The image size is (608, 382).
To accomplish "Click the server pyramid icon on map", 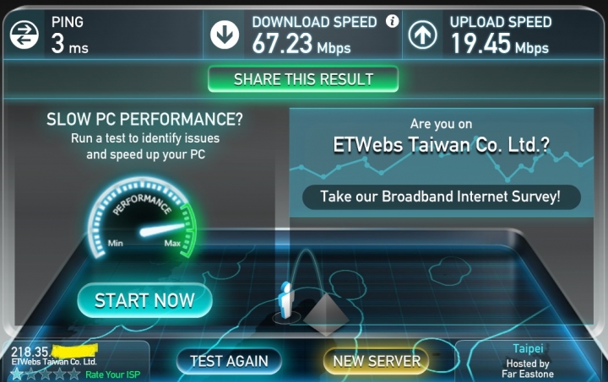I will click(x=326, y=314).
